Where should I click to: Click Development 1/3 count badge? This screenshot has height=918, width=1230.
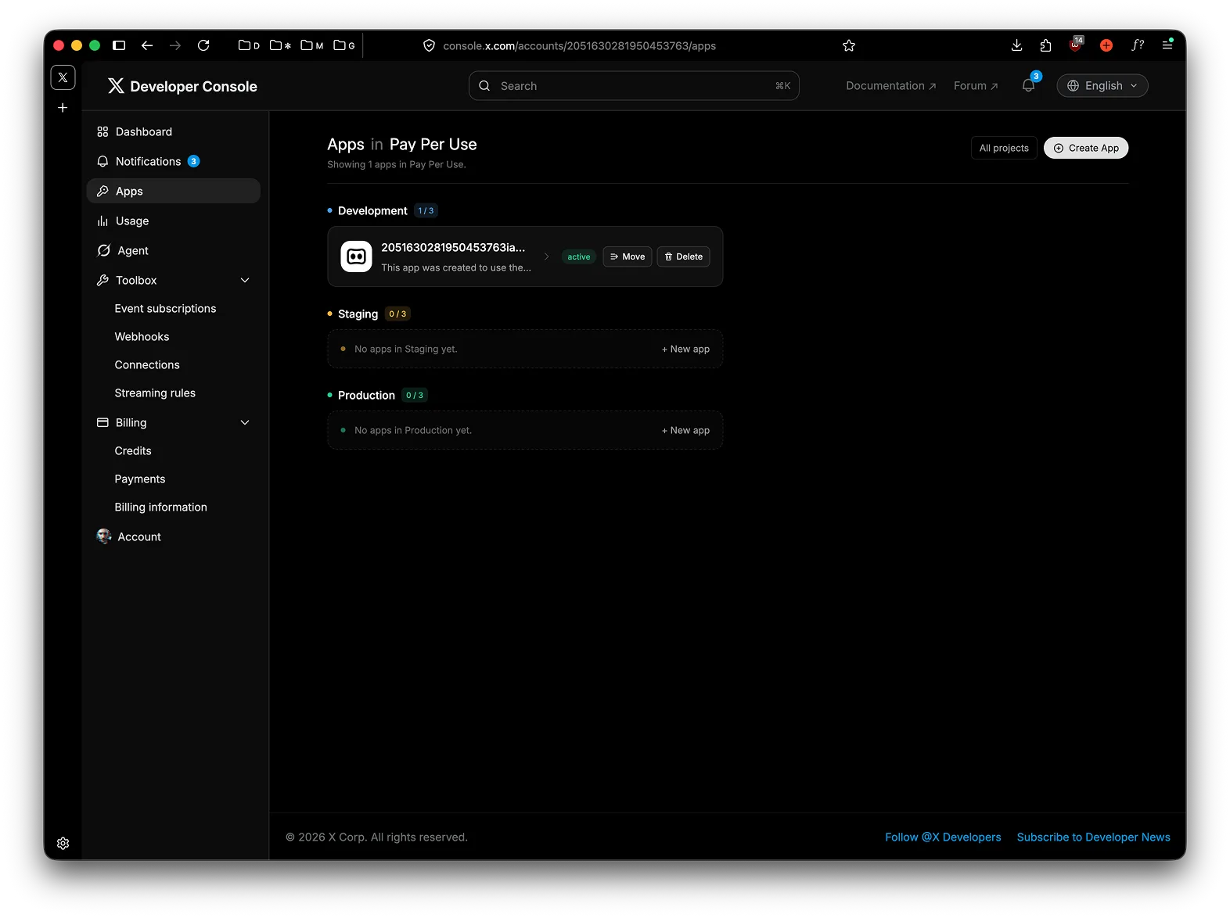426,210
